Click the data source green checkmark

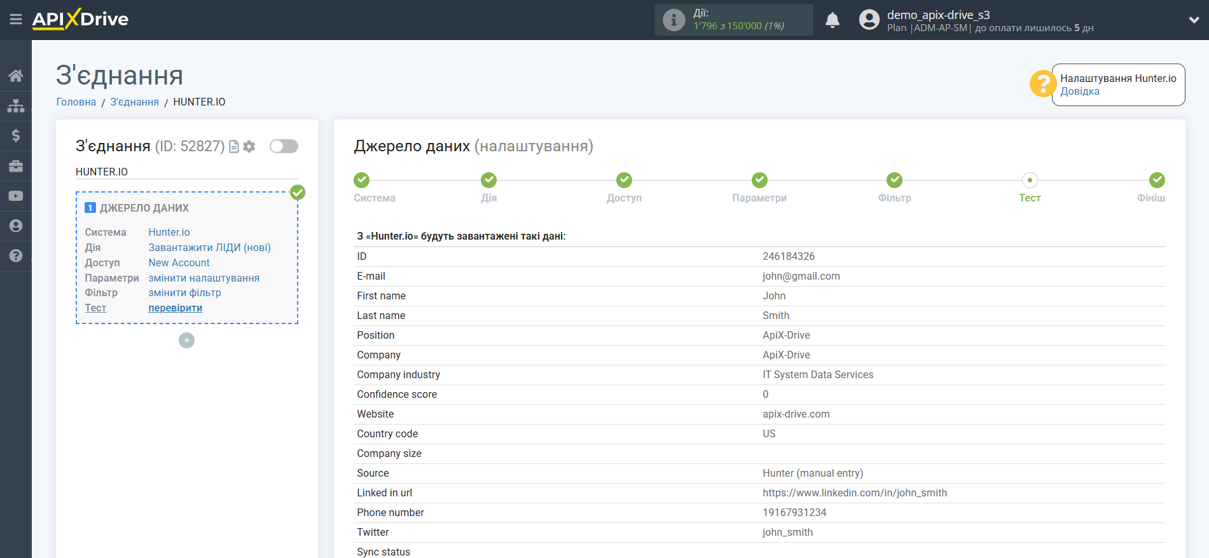[x=298, y=193]
